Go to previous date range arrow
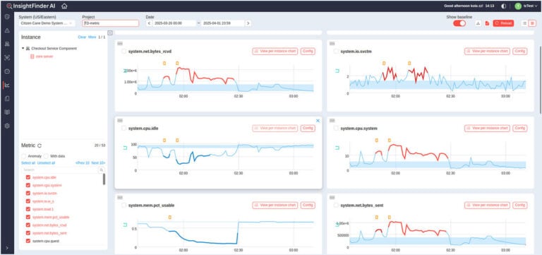The image size is (542, 255). [x=149, y=23]
